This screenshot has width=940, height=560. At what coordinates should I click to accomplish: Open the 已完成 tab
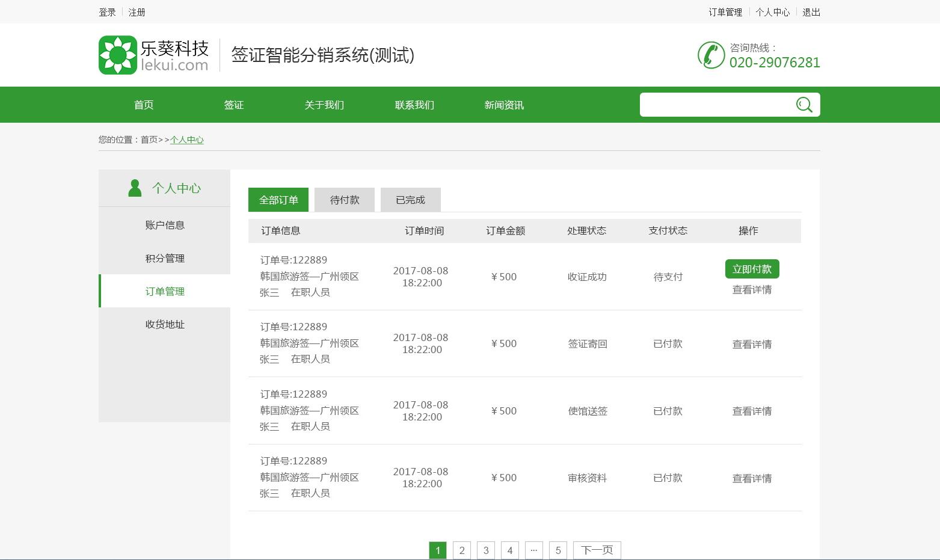410,199
